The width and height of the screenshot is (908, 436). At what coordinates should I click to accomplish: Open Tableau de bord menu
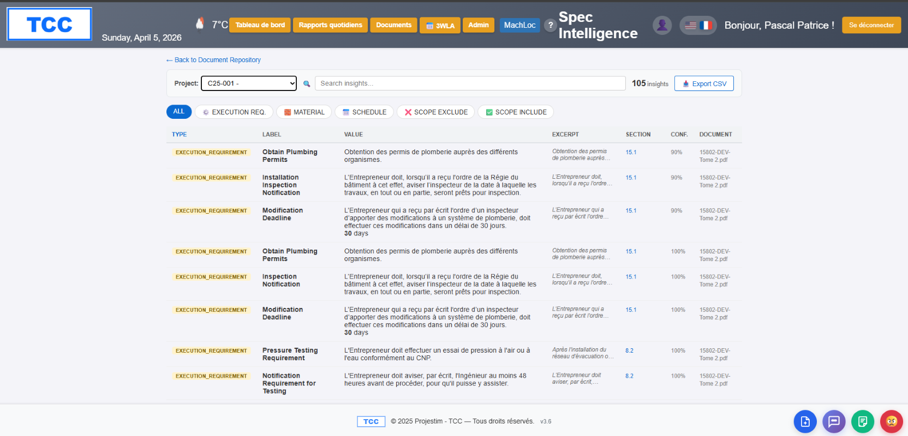[x=260, y=25]
